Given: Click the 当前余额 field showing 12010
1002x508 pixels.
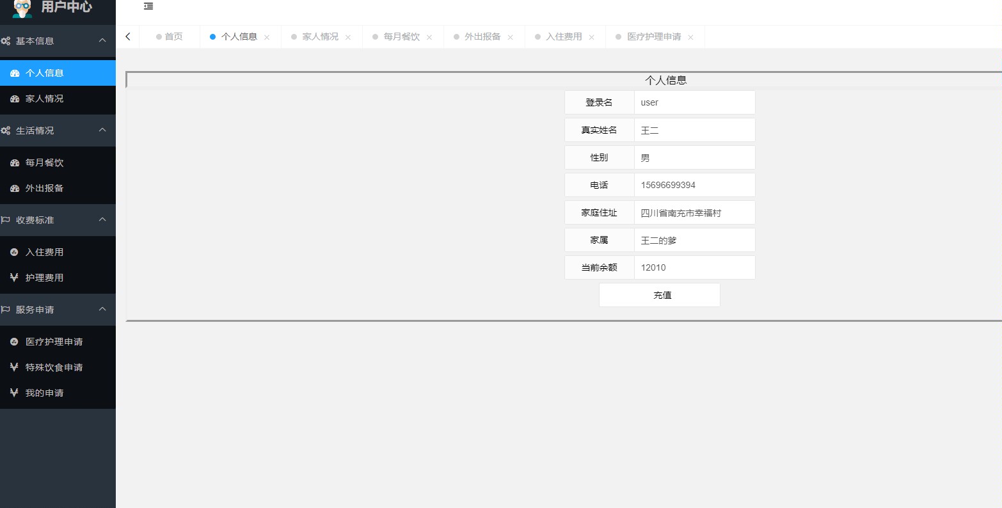Looking at the screenshot, I should click(x=695, y=267).
